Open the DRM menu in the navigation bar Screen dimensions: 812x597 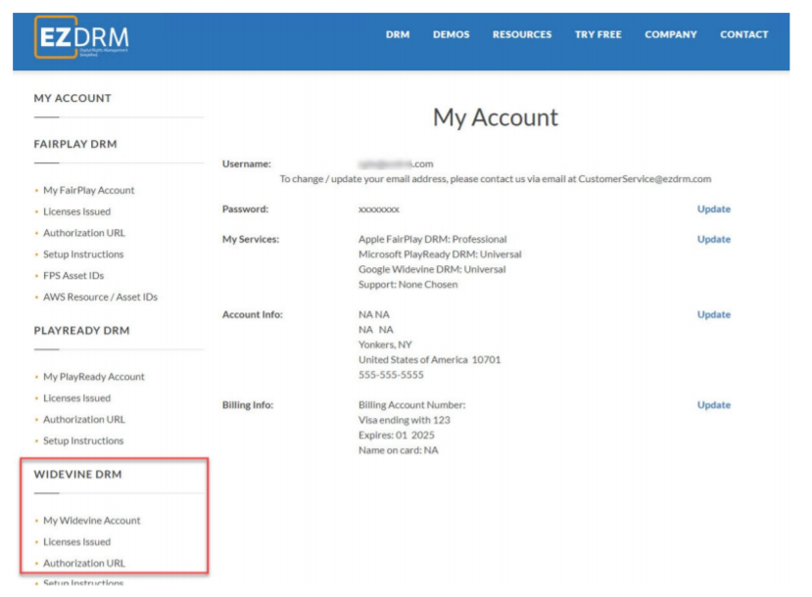[397, 34]
